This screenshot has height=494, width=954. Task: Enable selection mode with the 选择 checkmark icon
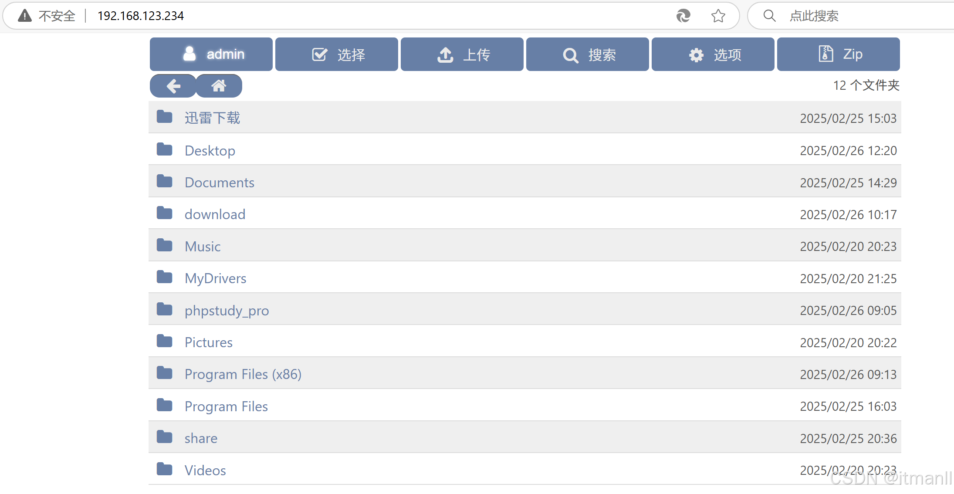319,54
